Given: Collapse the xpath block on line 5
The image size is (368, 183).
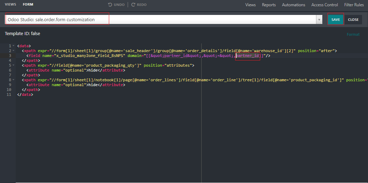Looking at the screenshot, I should [x=13, y=65].
